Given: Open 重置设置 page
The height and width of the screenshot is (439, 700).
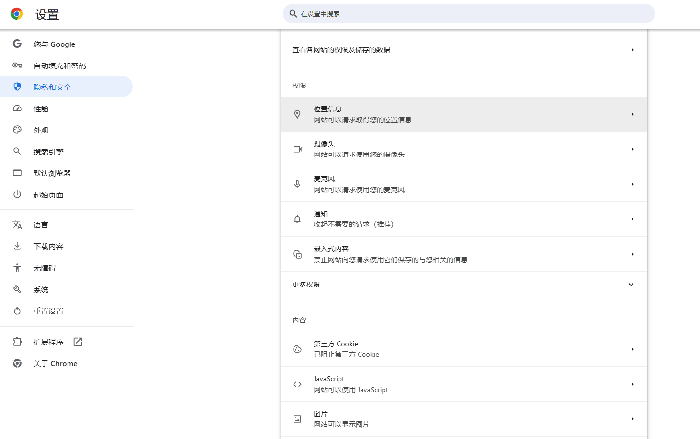Looking at the screenshot, I should coord(66,311).
